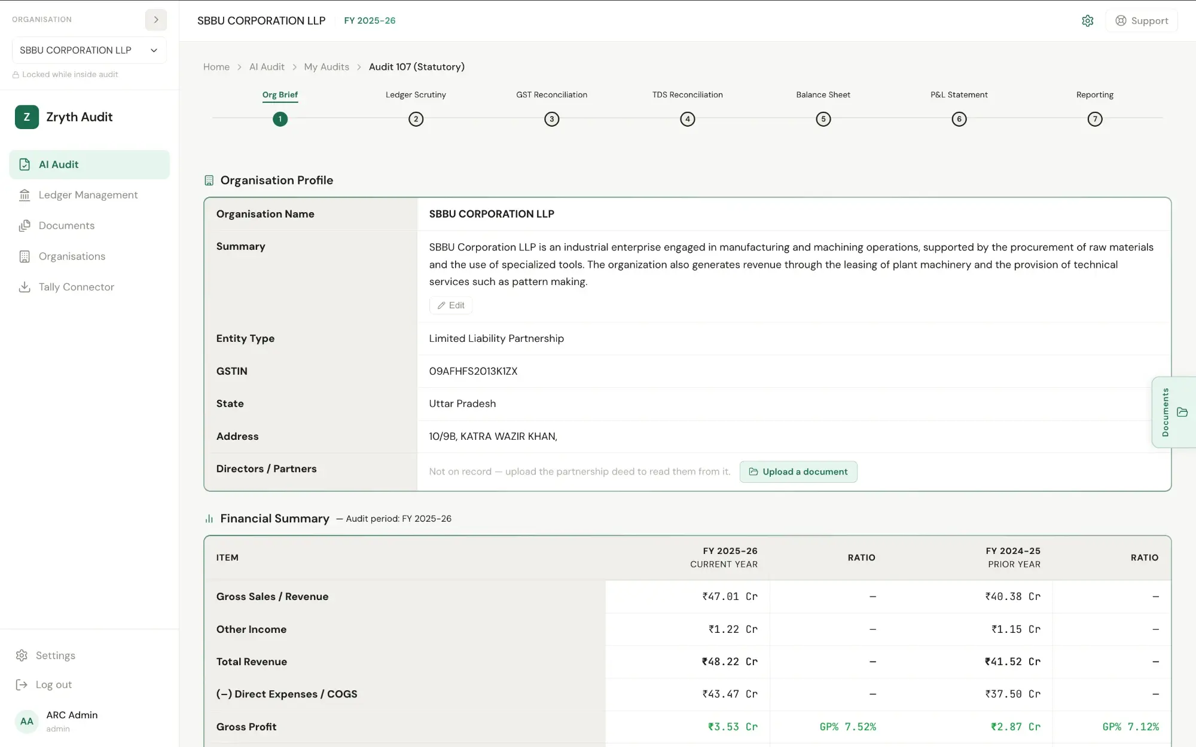Click step 4 circle marker
Viewport: 1196px width, 747px height.
coord(688,119)
